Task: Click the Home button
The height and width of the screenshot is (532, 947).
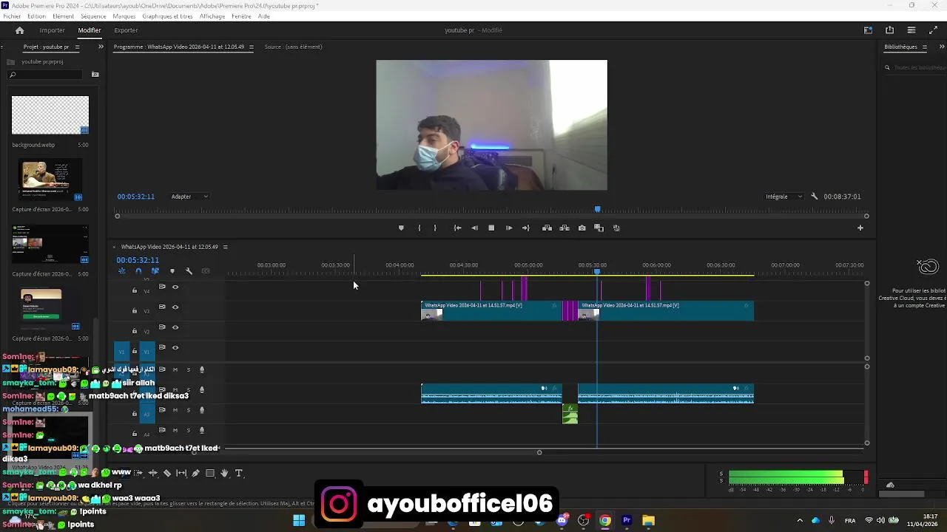Action: tap(20, 30)
